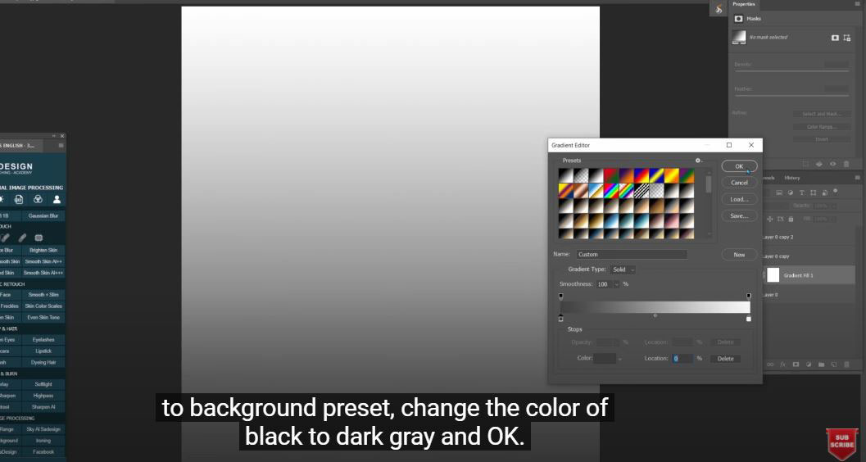Open the Gradient Type dropdown
866x462 pixels.
(623, 269)
